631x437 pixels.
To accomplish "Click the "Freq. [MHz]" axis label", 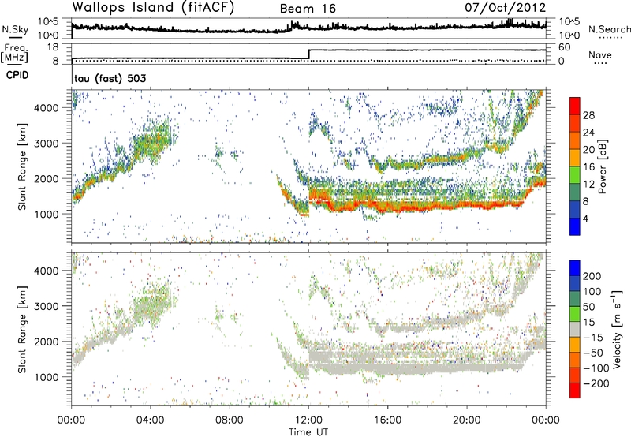I will [14, 53].
